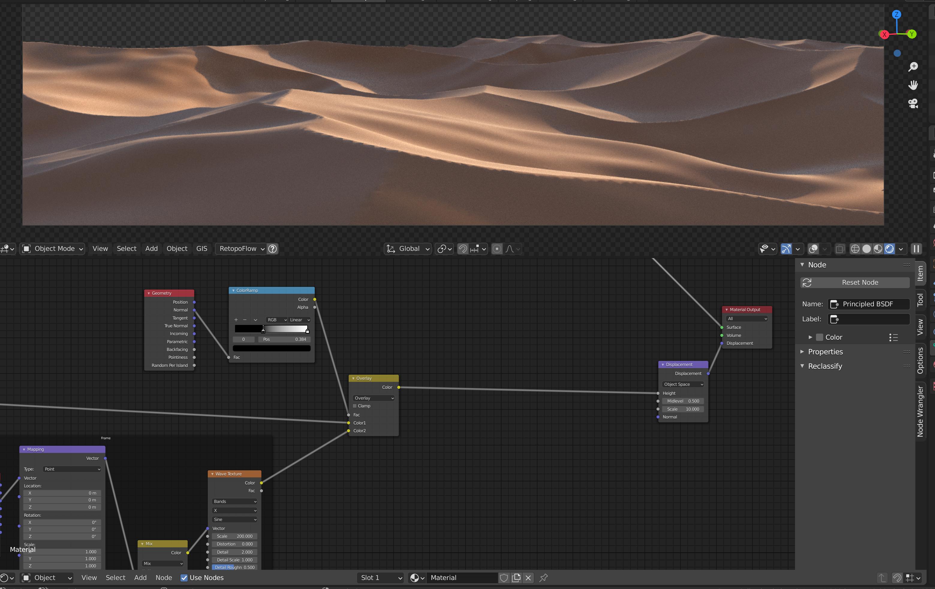Toggle fake user shield icon
The image size is (935, 589).
tap(504, 578)
